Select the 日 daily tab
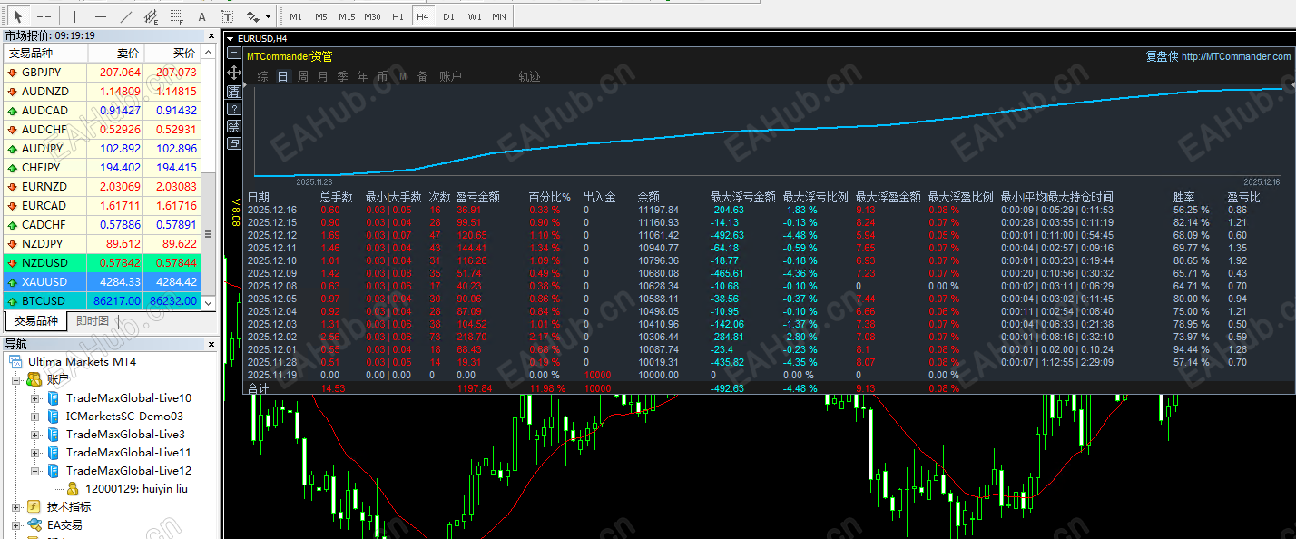This screenshot has height=539, width=1296. [282, 77]
